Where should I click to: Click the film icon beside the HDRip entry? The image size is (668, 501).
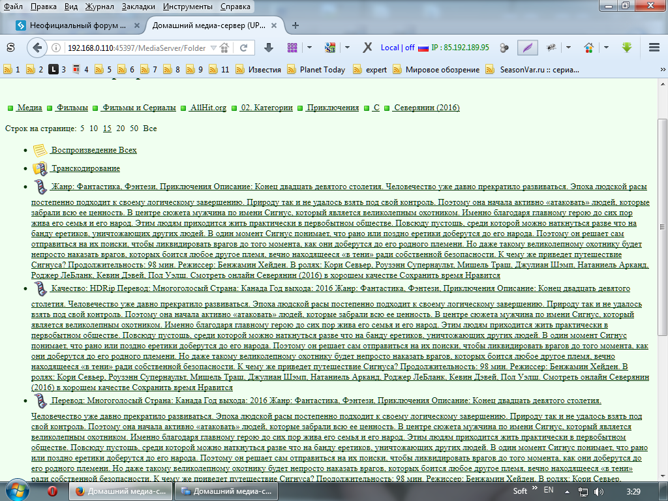coord(40,288)
